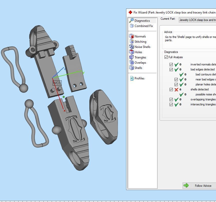This screenshot has height=202, width=216.
Task: Click the WCS label in viewport
Action: pos(57,83)
